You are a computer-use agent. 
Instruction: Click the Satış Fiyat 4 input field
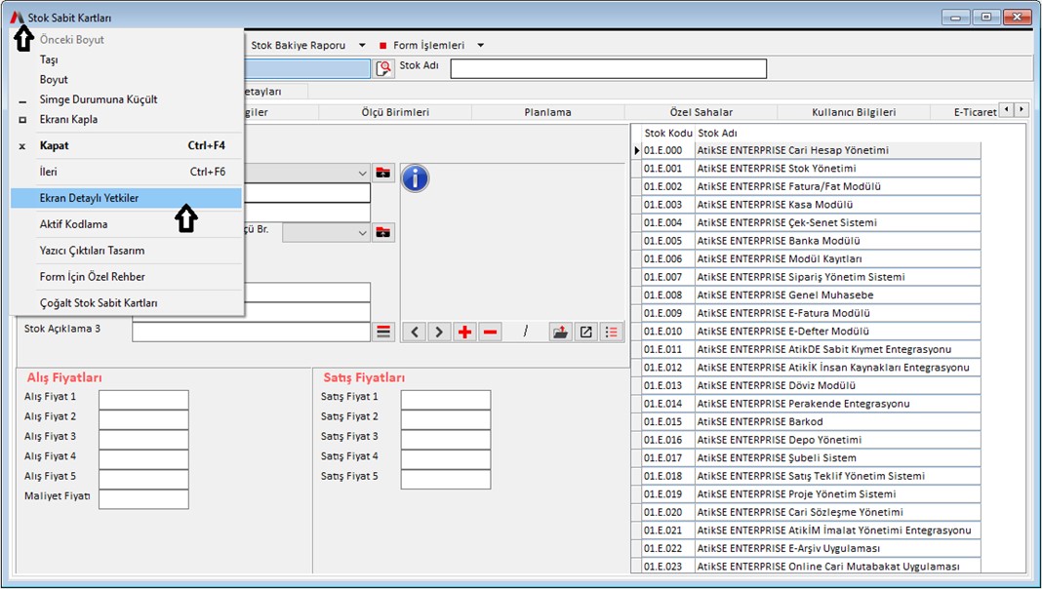(446, 459)
